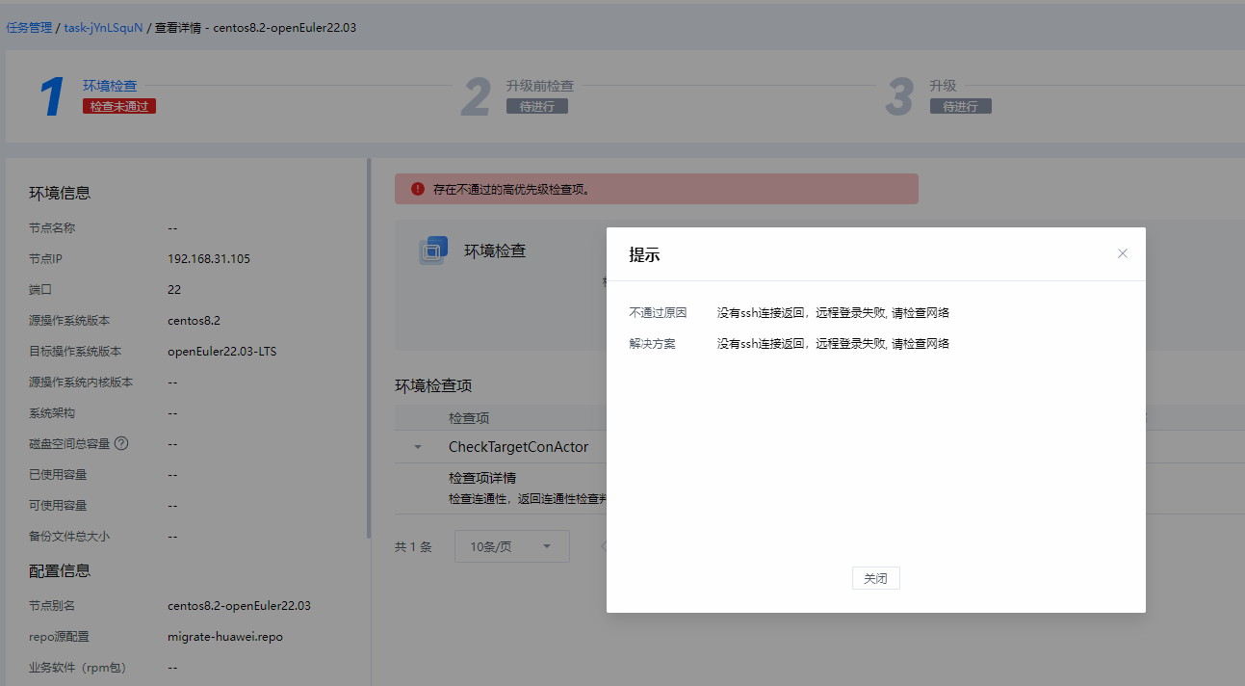Click the CheckTargetConActor check item name
The height and width of the screenshot is (686, 1245).
(x=518, y=447)
